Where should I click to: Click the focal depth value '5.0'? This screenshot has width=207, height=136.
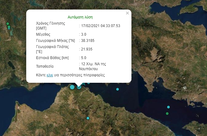click(x=84, y=58)
